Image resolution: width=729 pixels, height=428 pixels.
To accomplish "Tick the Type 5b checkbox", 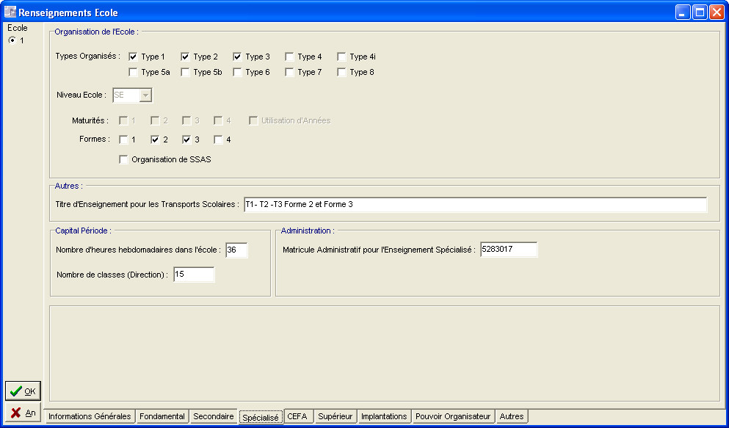I will click(x=185, y=72).
